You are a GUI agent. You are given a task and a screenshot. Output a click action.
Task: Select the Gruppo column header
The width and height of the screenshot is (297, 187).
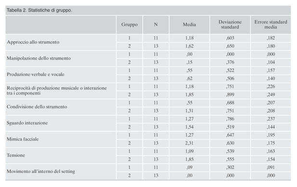(x=129, y=25)
